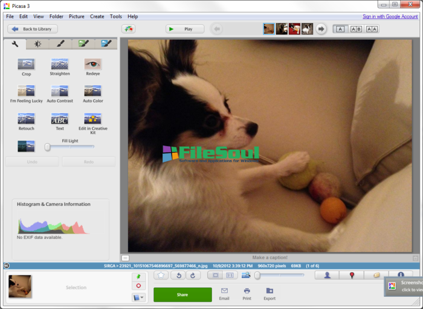Toggle the People panel button
Viewport: 423px width, 309px height.
pyautogui.click(x=327, y=275)
